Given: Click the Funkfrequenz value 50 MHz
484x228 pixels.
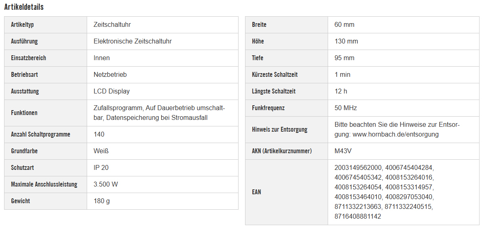Looking at the screenshot, I should pos(346,108).
